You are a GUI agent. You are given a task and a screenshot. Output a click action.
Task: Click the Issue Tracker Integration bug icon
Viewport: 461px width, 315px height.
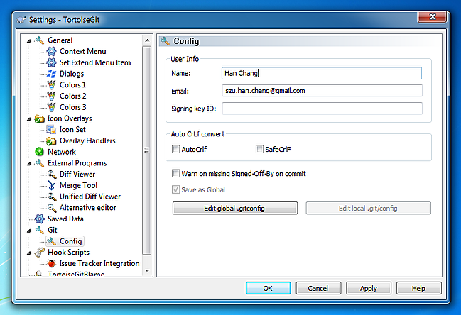[x=51, y=263]
